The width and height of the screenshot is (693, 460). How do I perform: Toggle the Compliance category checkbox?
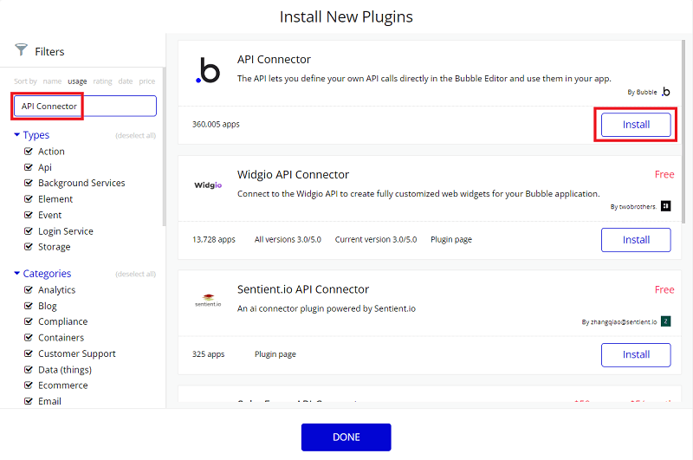coord(29,321)
